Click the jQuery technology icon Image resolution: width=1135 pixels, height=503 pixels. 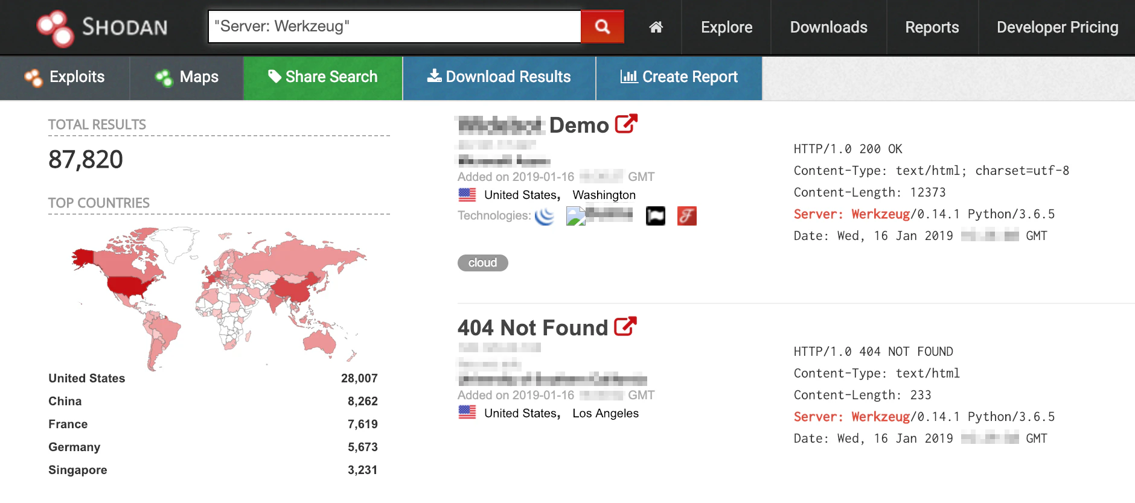pyautogui.click(x=545, y=215)
